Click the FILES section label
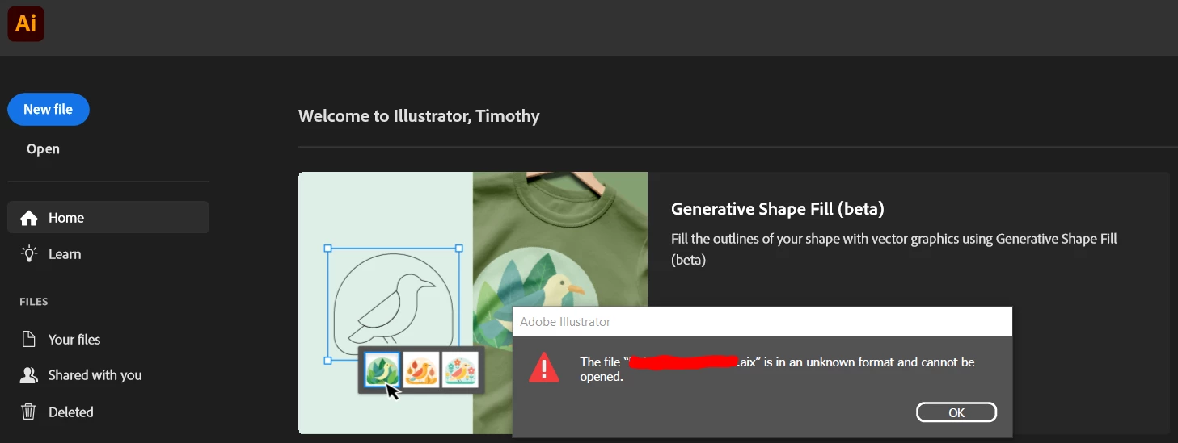This screenshot has height=443, width=1178. [x=34, y=302]
